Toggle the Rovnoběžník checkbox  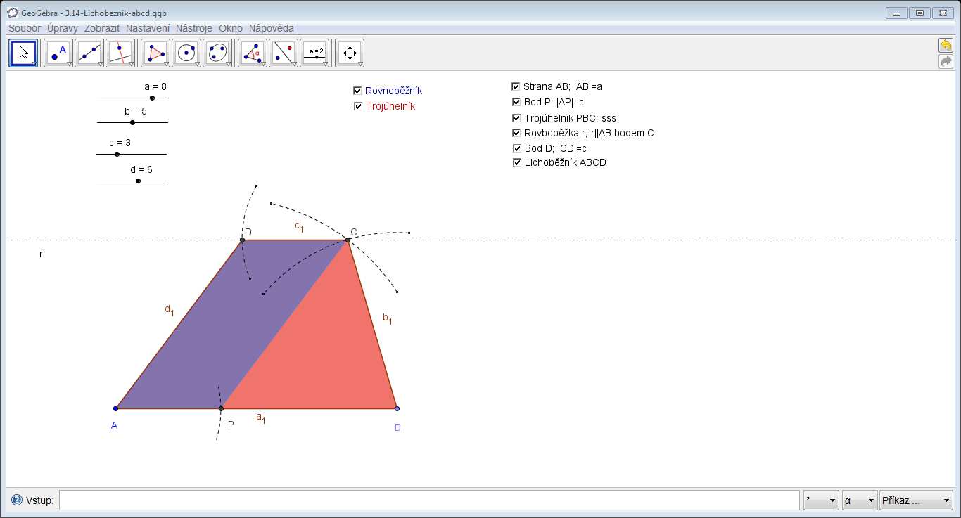tap(357, 91)
